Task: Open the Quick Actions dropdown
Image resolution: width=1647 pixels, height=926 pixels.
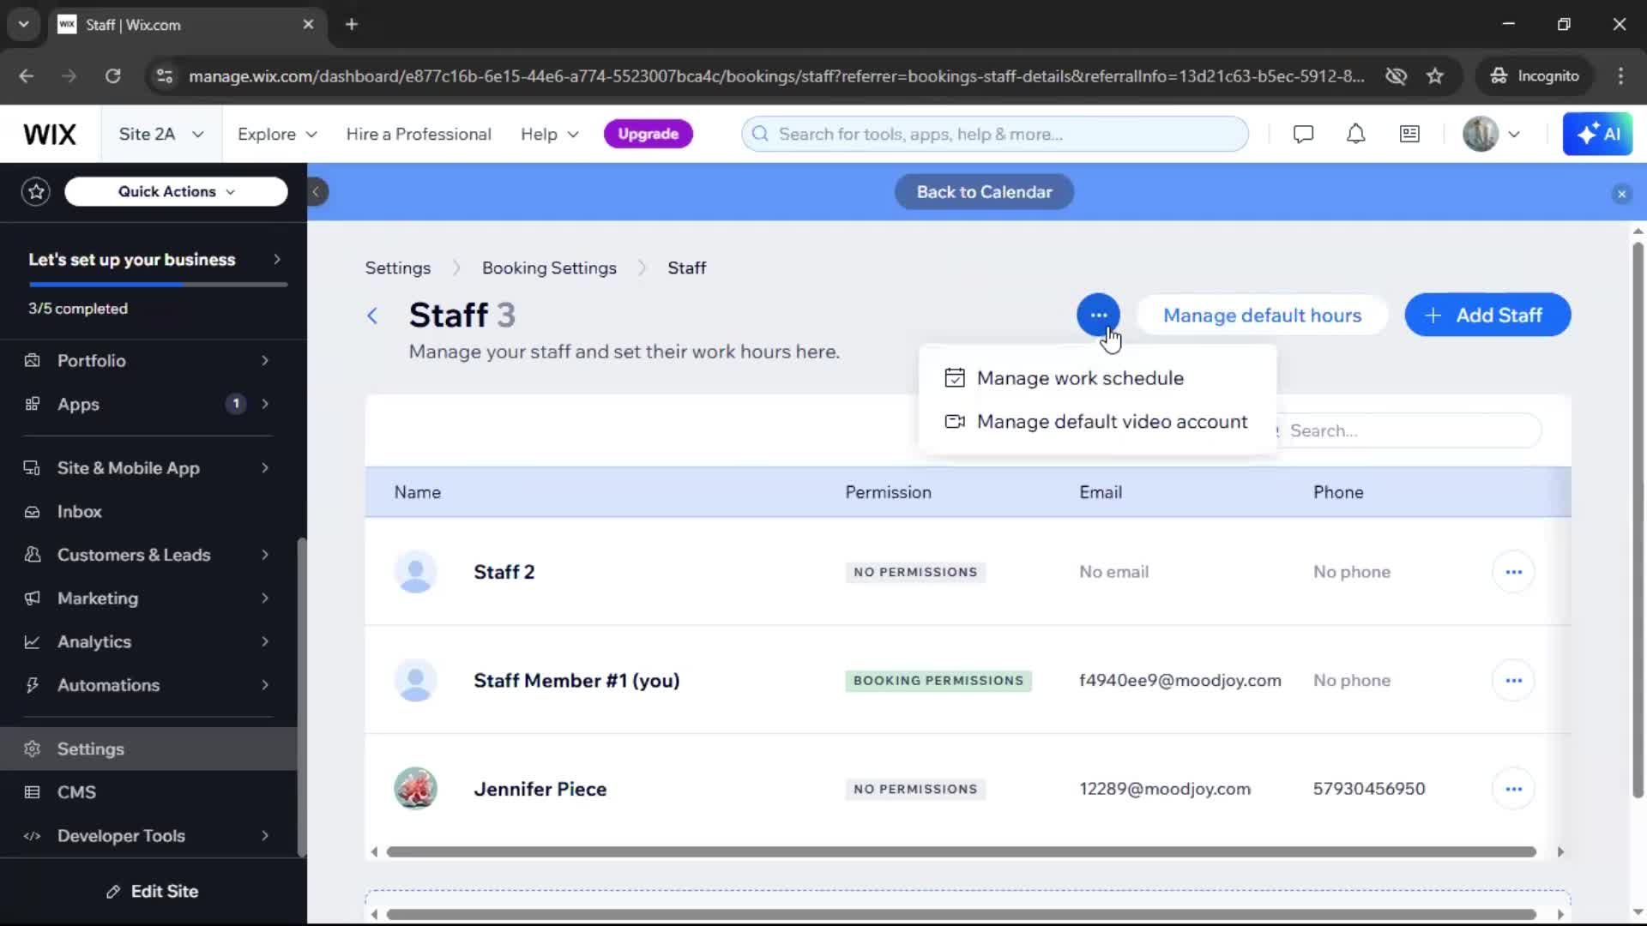Action: coord(176,191)
